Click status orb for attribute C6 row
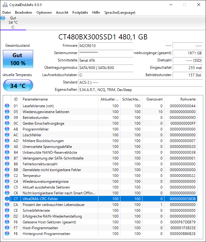206x242 pixels. coord(7,193)
